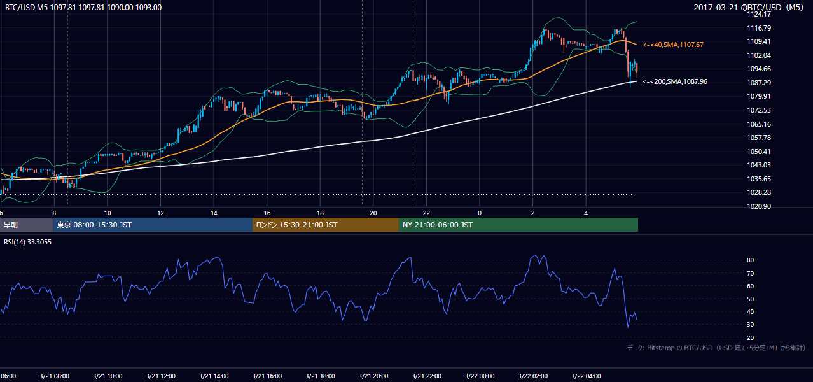Click the 3/21 22:00 date axis label
813x382 pixels.
tap(426, 376)
